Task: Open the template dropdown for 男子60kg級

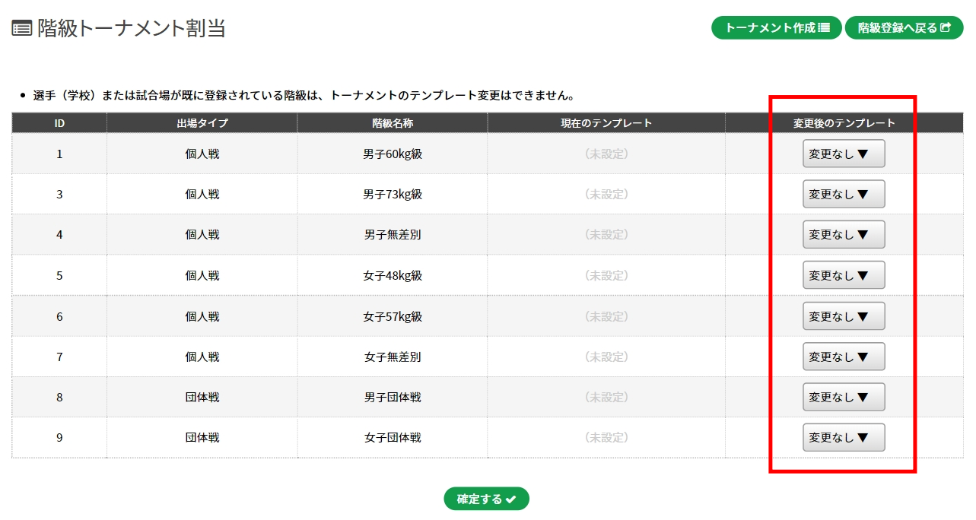Action: coord(844,154)
